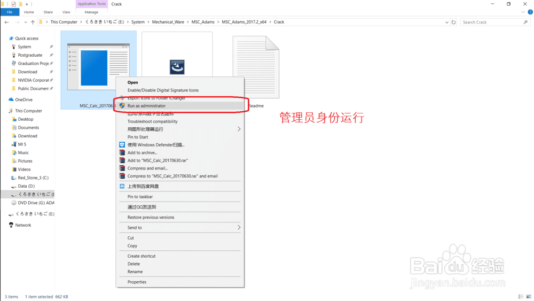This screenshot has height=301, width=534.
Task: Open Public Documents pinned folder
Action: (33, 89)
